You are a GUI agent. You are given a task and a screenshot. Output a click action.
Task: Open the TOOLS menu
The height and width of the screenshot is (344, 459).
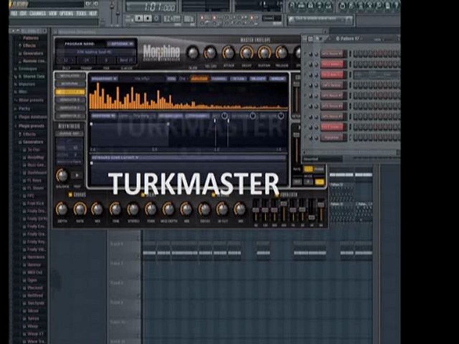point(81,13)
